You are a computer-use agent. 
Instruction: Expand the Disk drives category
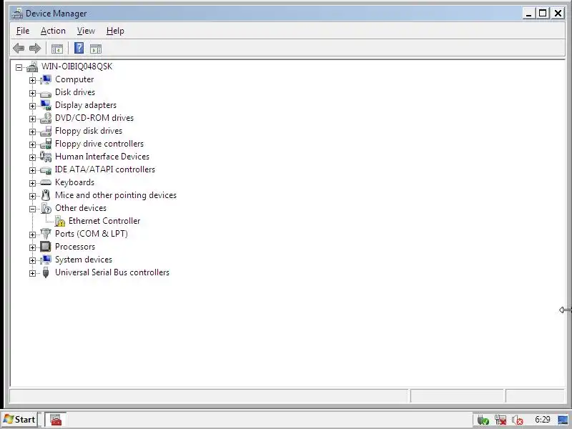point(32,93)
